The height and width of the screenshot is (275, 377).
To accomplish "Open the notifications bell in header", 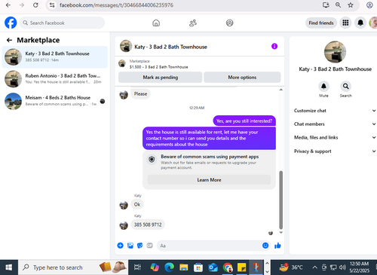I will click(x=360, y=23).
